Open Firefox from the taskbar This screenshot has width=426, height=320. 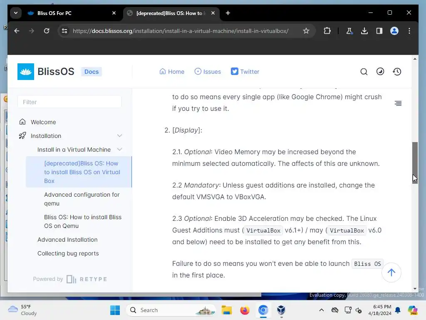click(x=245, y=310)
